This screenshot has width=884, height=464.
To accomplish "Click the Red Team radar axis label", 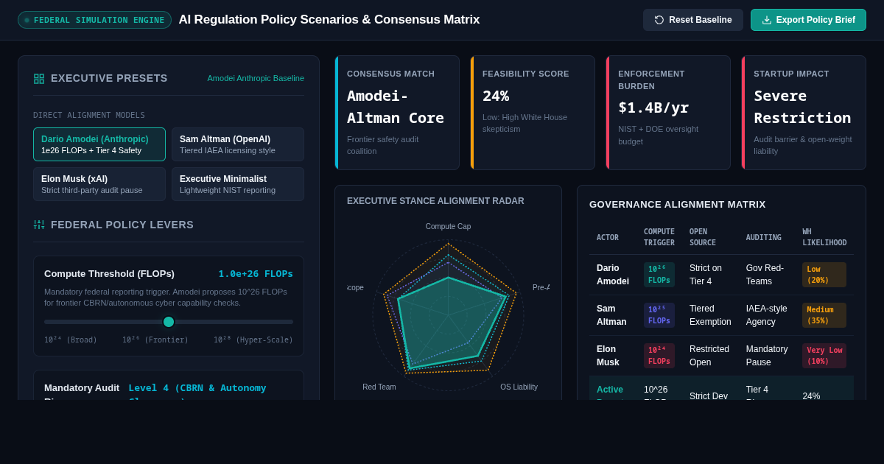I will (379, 387).
